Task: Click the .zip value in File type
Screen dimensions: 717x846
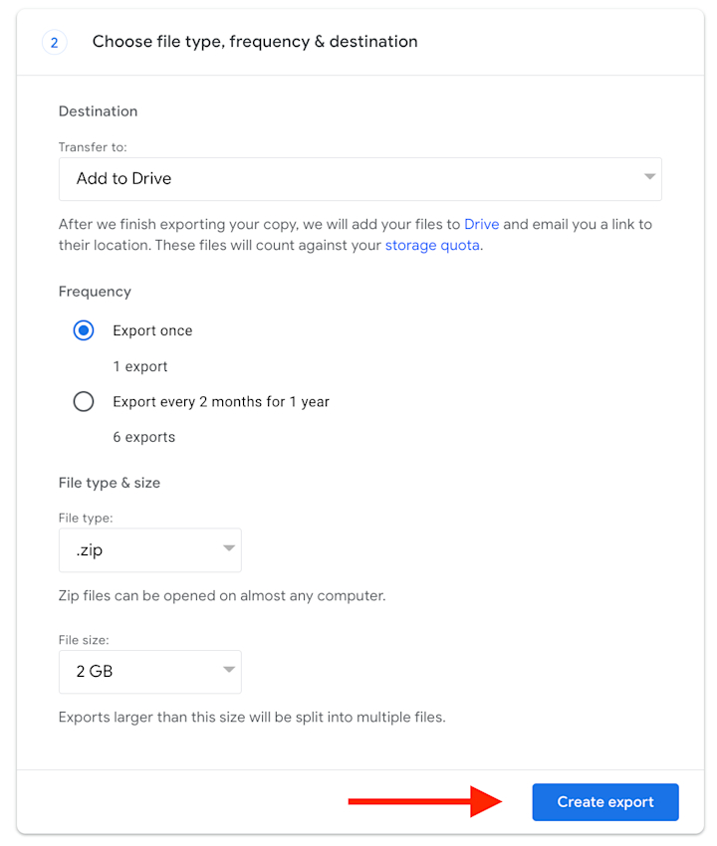Action: pyautogui.click(x=89, y=549)
